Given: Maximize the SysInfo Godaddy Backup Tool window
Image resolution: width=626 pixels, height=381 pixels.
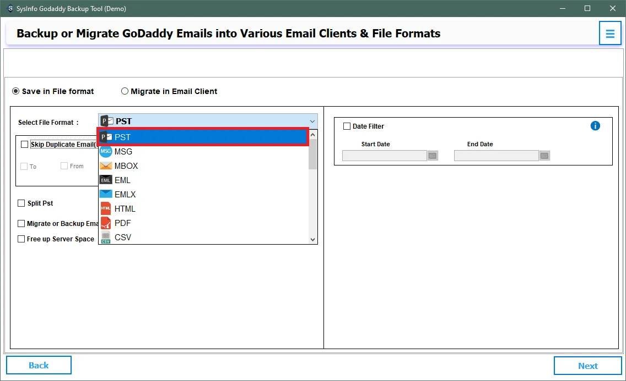Looking at the screenshot, I should [x=587, y=8].
